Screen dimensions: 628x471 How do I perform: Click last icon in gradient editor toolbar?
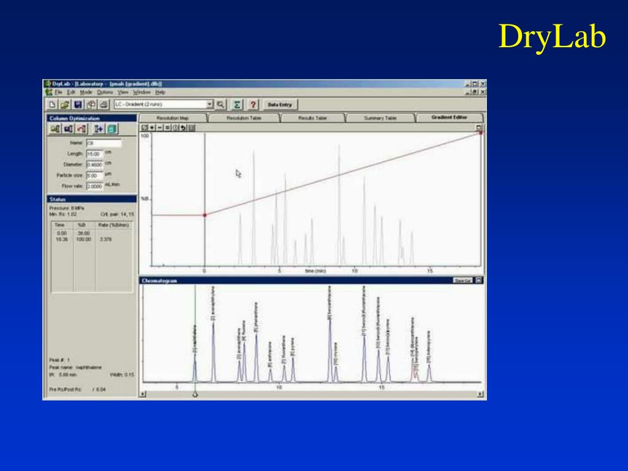coord(191,128)
